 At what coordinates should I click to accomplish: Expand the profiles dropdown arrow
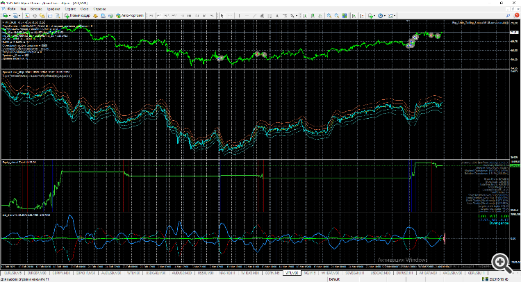point(20,15)
